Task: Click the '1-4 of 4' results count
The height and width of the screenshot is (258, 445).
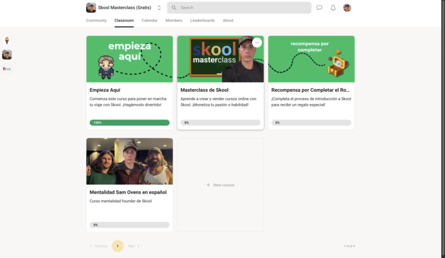Action: tap(349, 246)
